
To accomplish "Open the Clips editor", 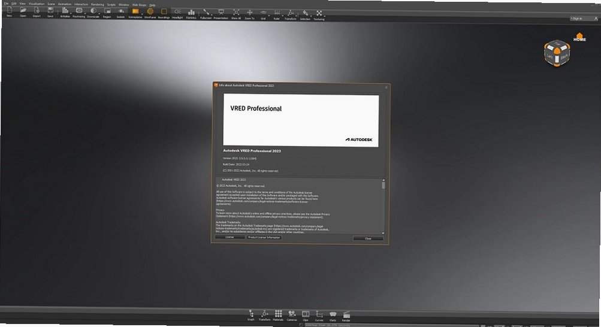I will tap(306, 316).
